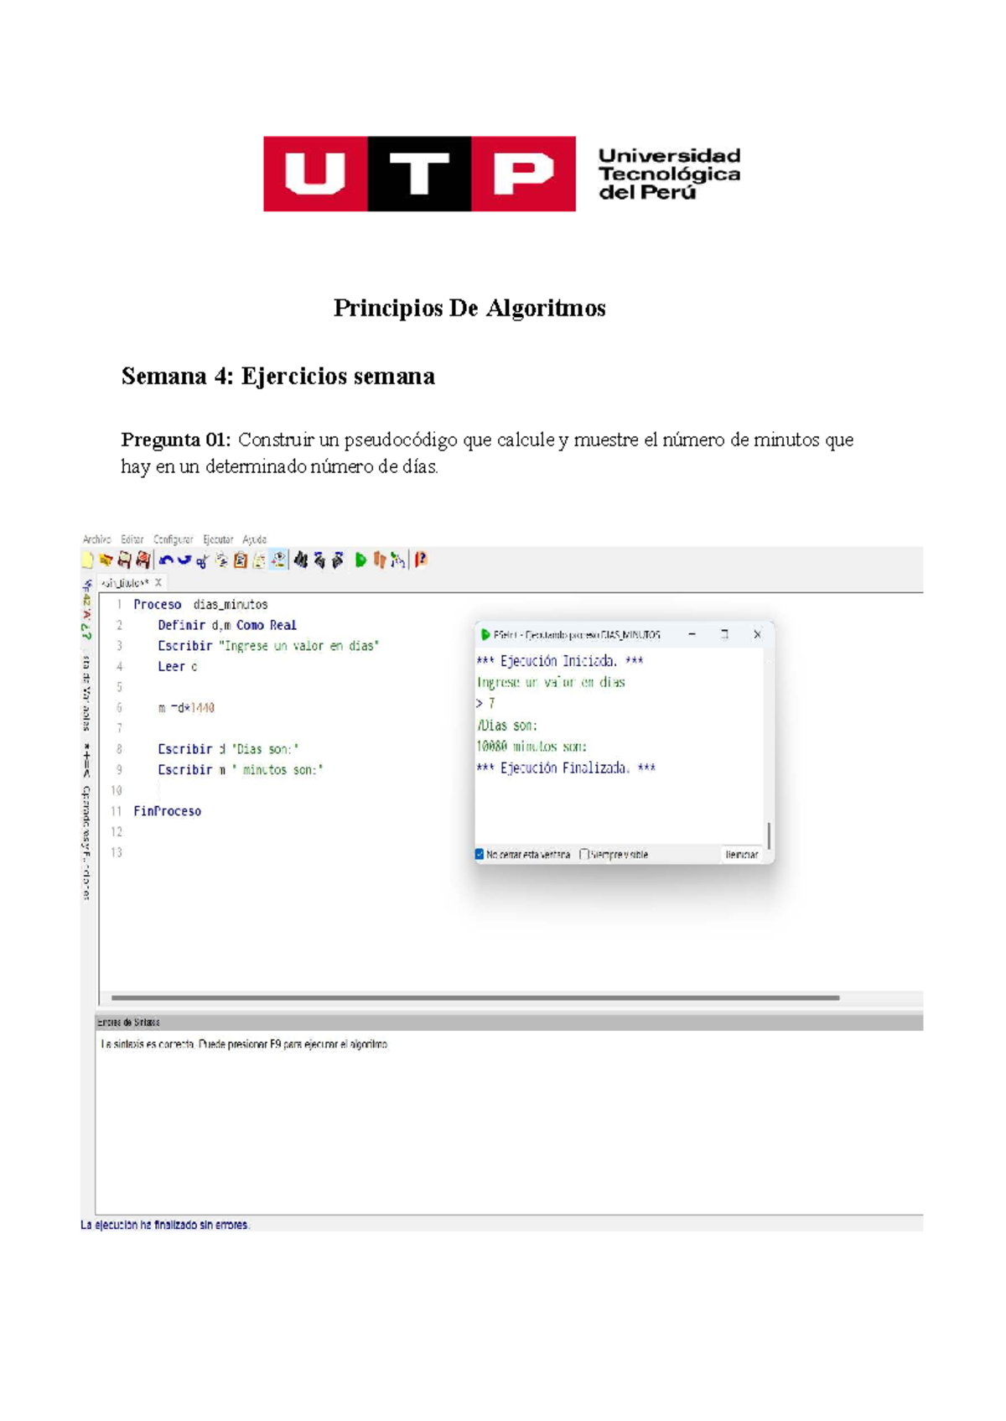Cut selection with the scissors icon
This screenshot has width=1006, height=1421.
202,561
